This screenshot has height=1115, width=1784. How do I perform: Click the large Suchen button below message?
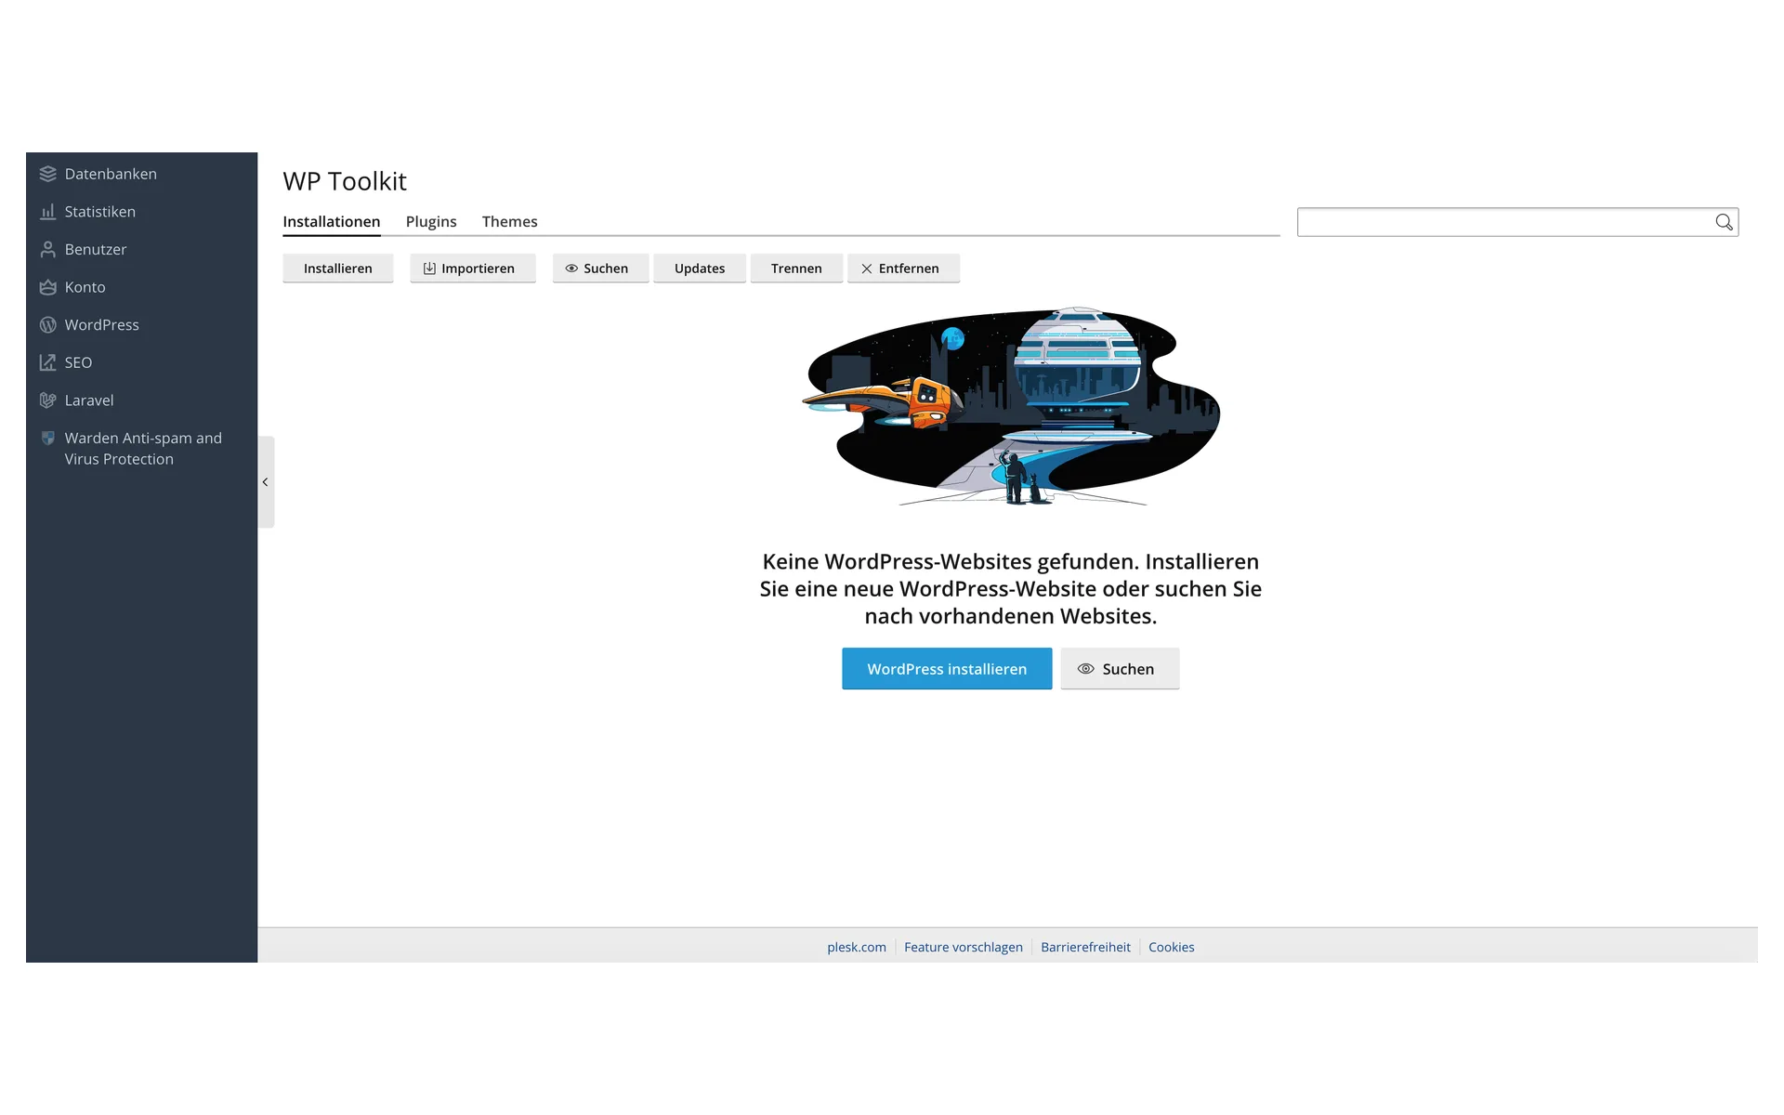(1120, 669)
